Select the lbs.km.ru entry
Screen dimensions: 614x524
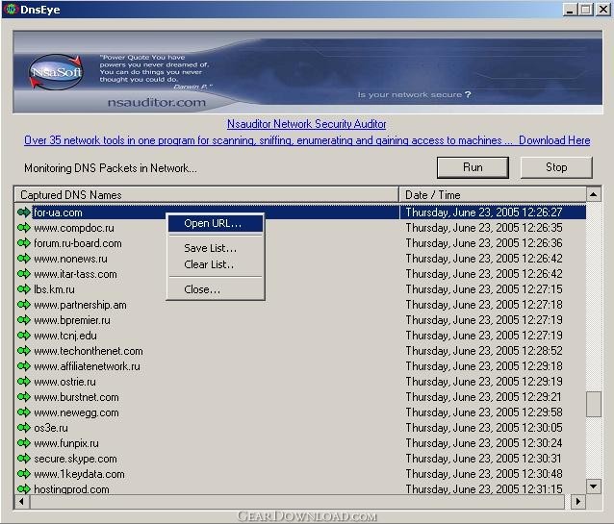point(54,289)
